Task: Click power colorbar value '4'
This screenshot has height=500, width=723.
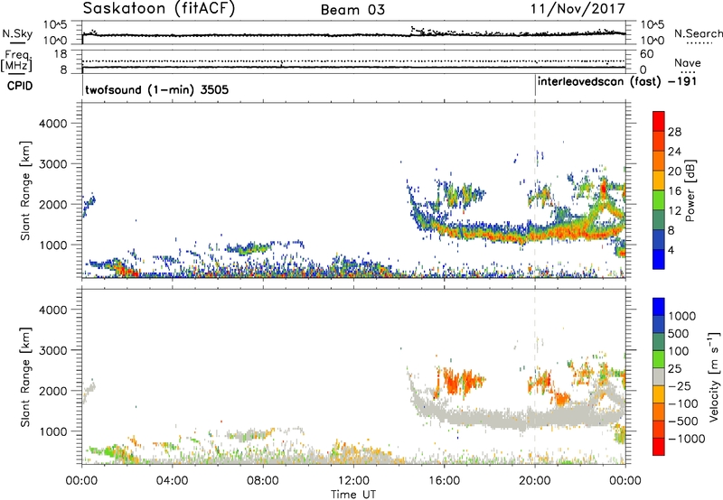Action: pos(671,251)
